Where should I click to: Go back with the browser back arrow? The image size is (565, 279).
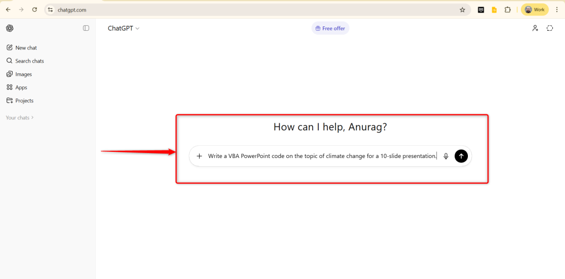click(x=8, y=10)
